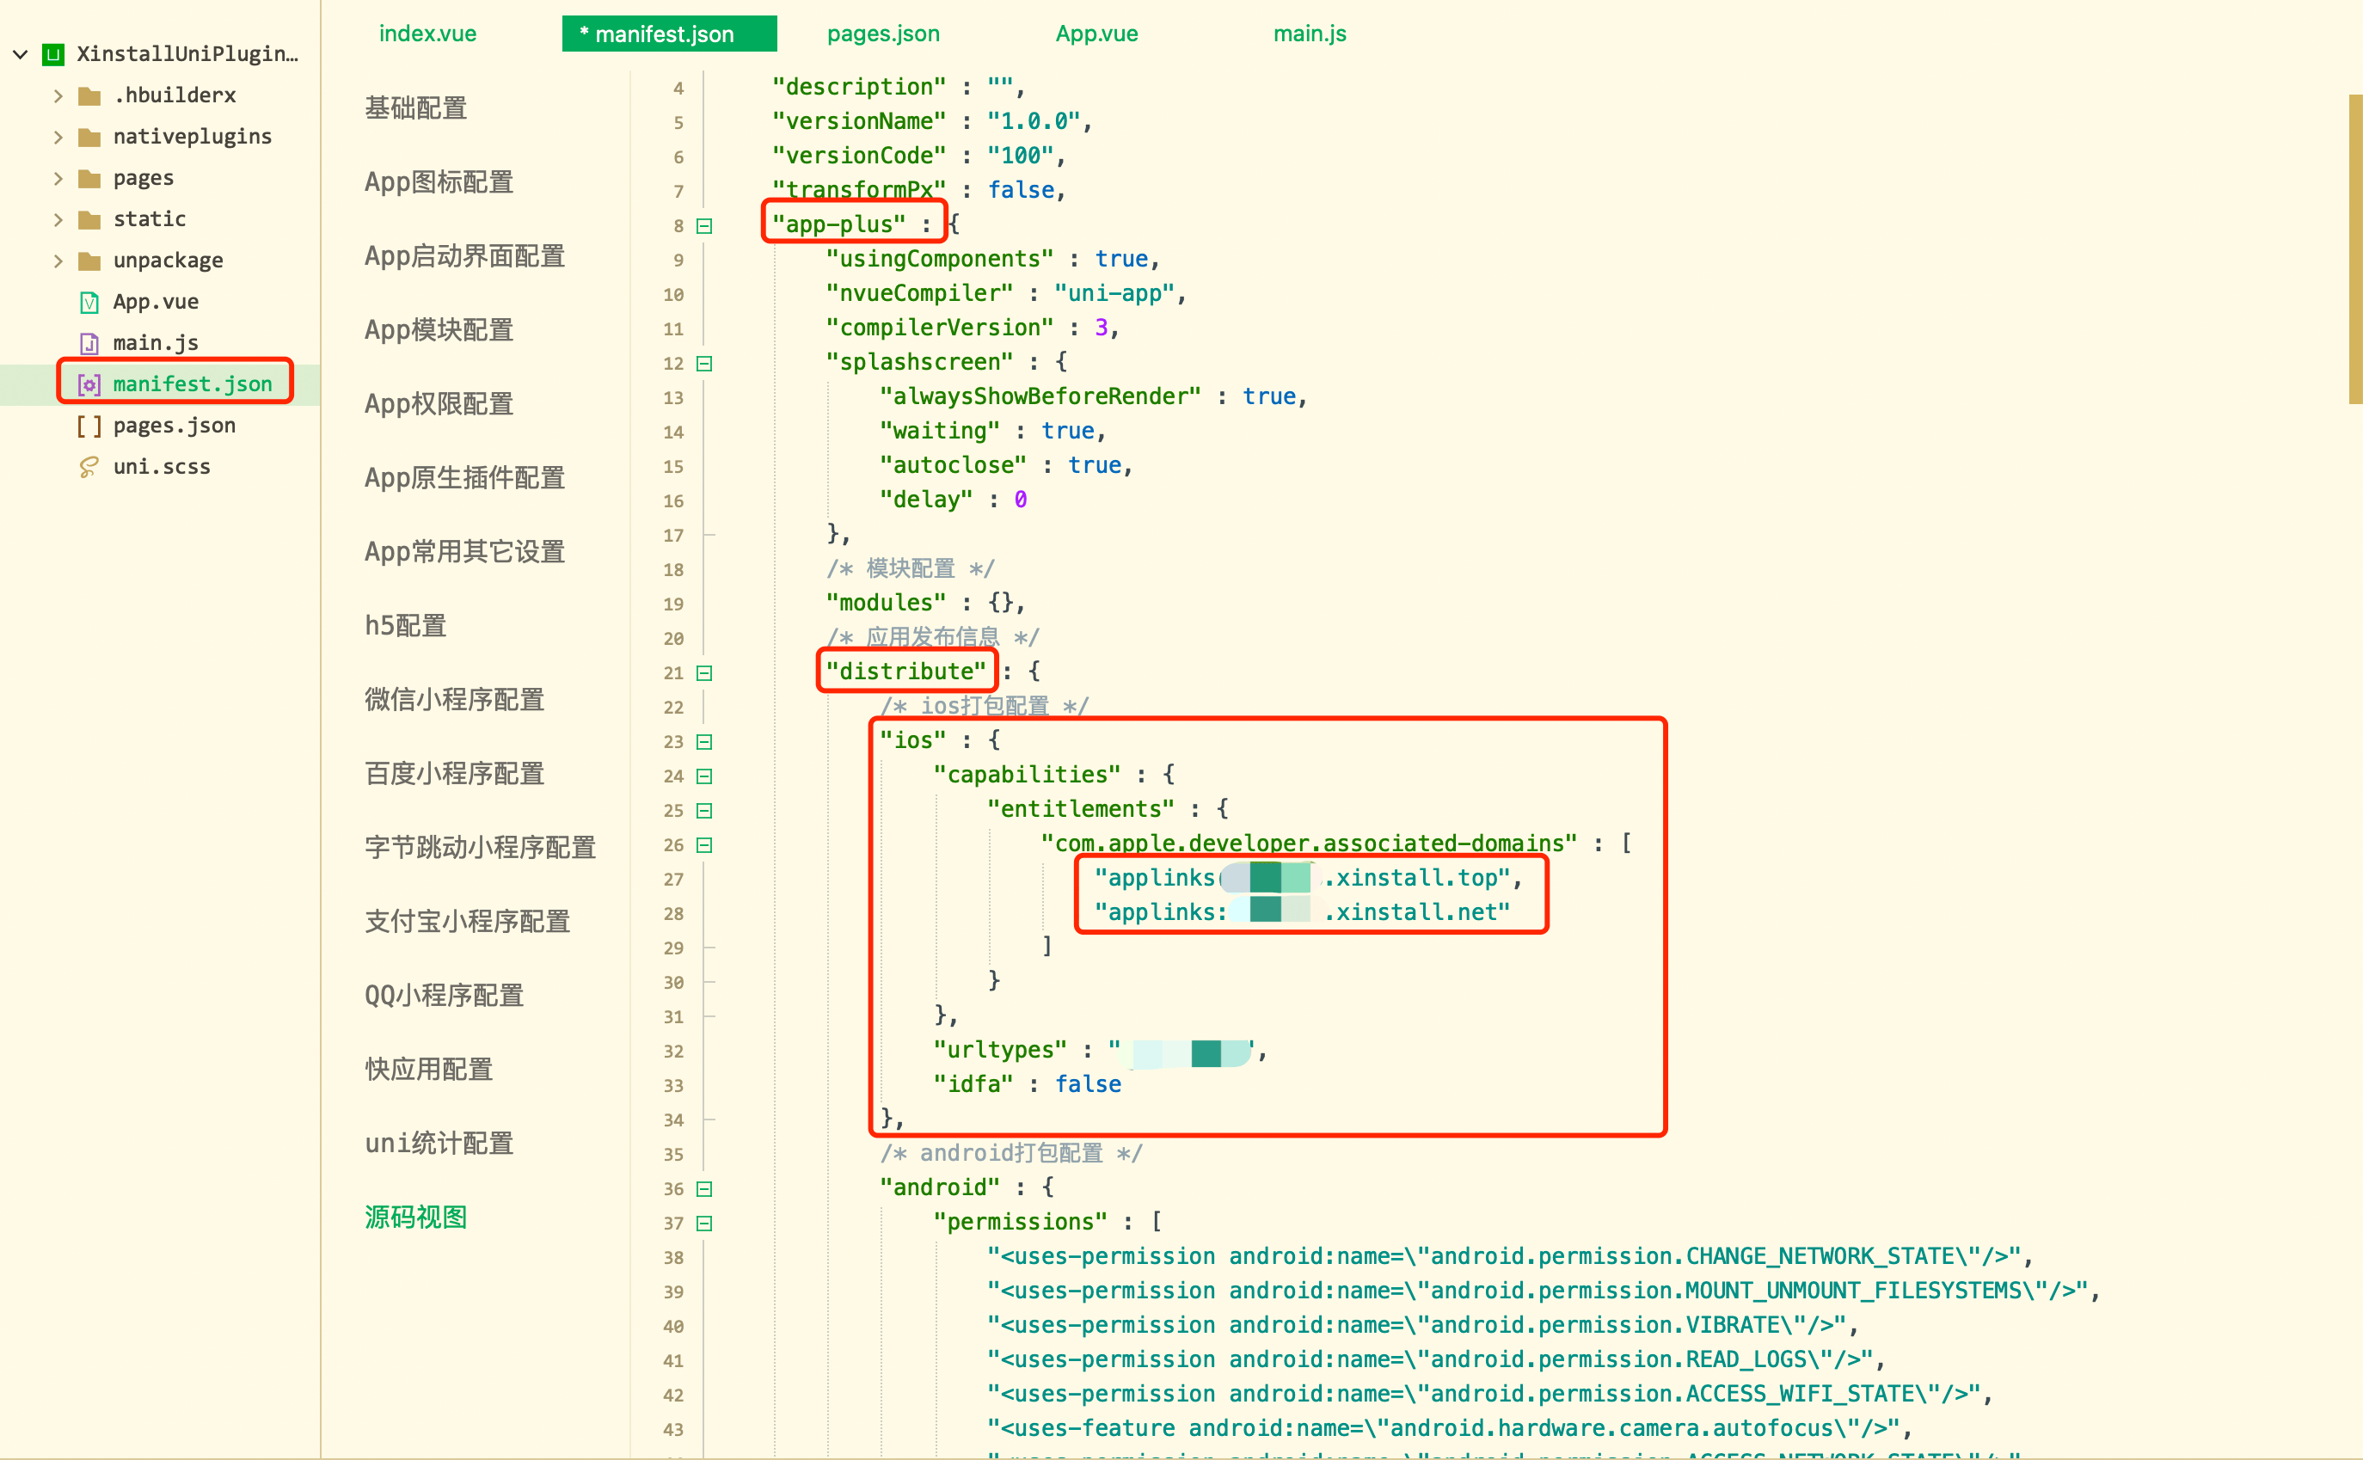Collapse the distribute block on line 21
Image resolution: width=2363 pixels, height=1460 pixels.
705,673
